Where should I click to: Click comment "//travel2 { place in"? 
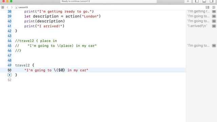pos(36,41)
